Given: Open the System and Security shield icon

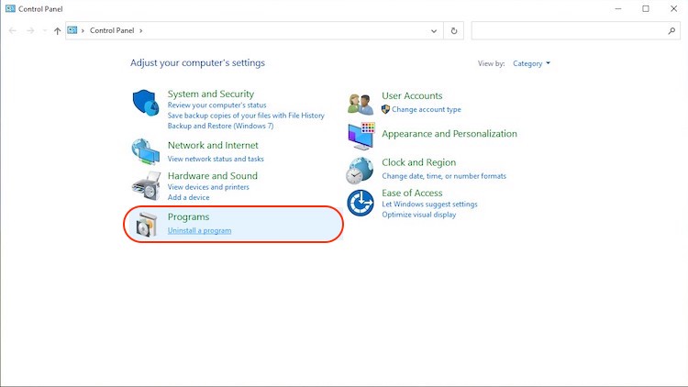Looking at the screenshot, I should [146, 103].
